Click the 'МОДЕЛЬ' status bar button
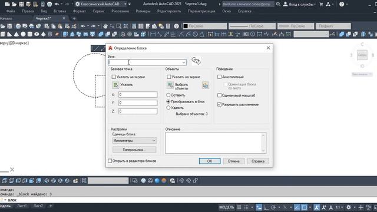Viewport: 377px width, 212px height. (x=226, y=207)
